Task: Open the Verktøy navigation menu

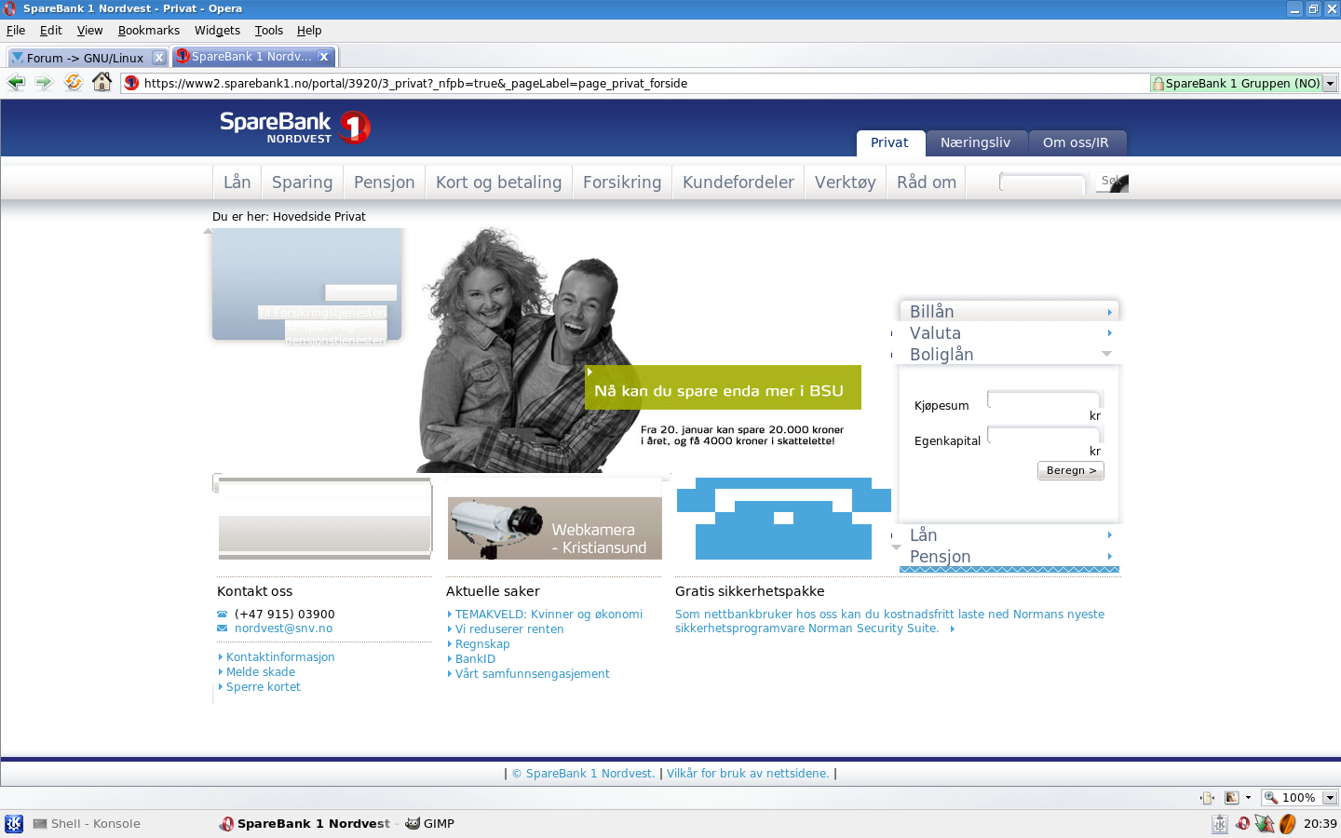Action: coord(845,182)
